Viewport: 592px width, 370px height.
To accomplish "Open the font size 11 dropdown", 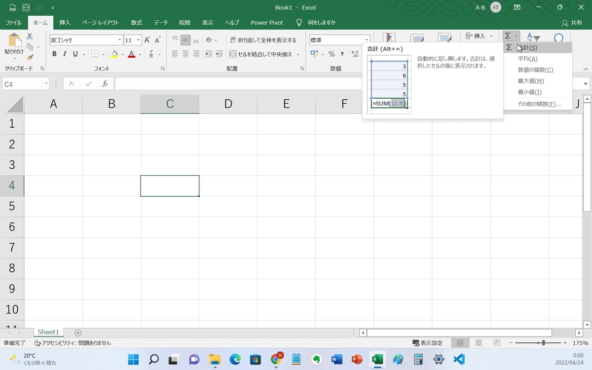I will (x=139, y=40).
